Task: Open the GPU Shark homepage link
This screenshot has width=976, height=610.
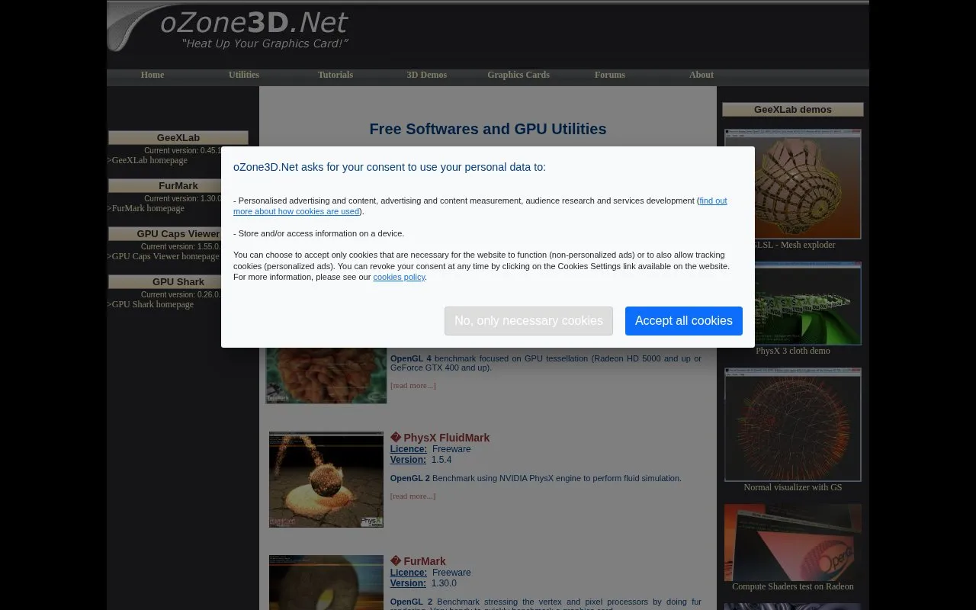Action: [x=152, y=304]
